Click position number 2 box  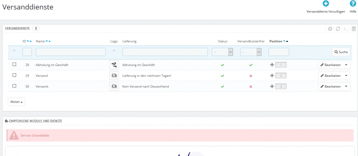point(281,76)
